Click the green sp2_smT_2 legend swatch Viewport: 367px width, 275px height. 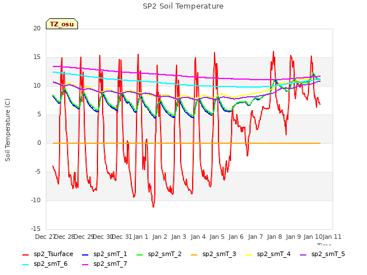point(140,254)
